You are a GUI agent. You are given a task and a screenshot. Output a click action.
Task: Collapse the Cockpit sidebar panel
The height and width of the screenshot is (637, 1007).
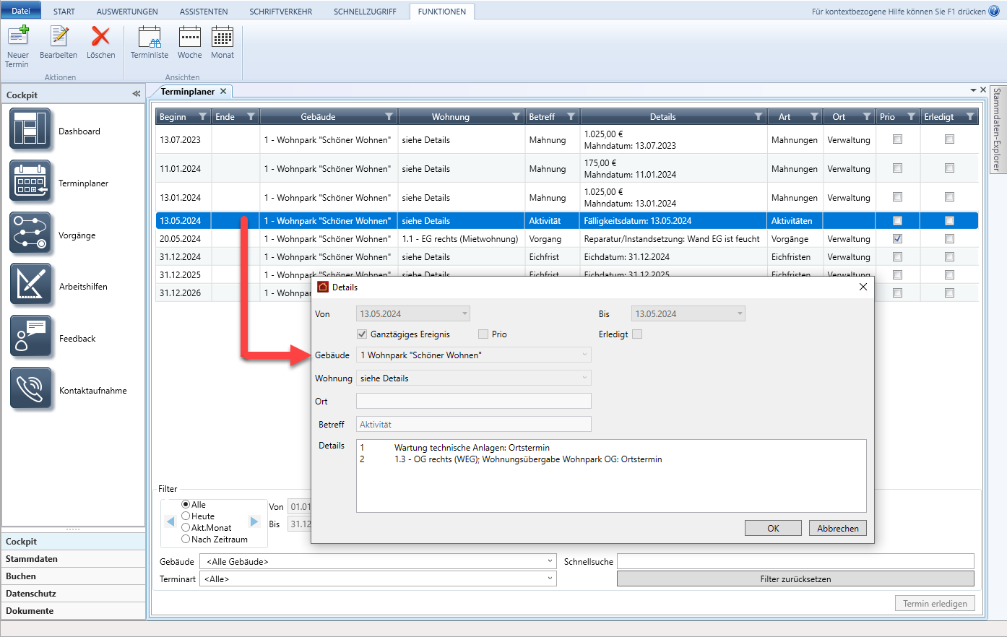coord(136,94)
